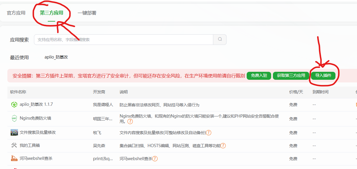Open help icon for Nginx免费防火墙 description
The height and width of the screenshot is (169, 357).
tap(130, 121)
